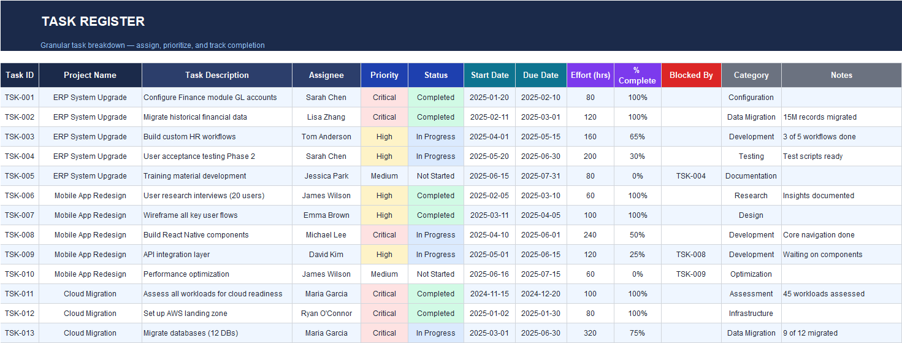Click the Infrastructure category cell

(751, 313)
